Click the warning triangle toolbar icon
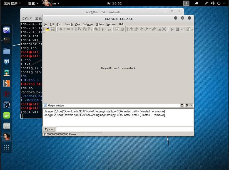 pos(117,29)
